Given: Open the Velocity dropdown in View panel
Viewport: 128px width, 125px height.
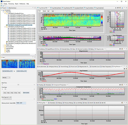Looking at the screenshot, I should (6, 77).
